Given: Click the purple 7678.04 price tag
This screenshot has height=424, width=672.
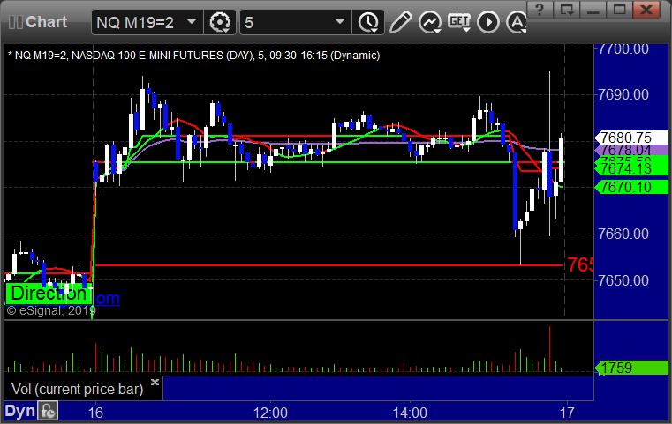Looking at the screenshot, I should tap(630, 150).
